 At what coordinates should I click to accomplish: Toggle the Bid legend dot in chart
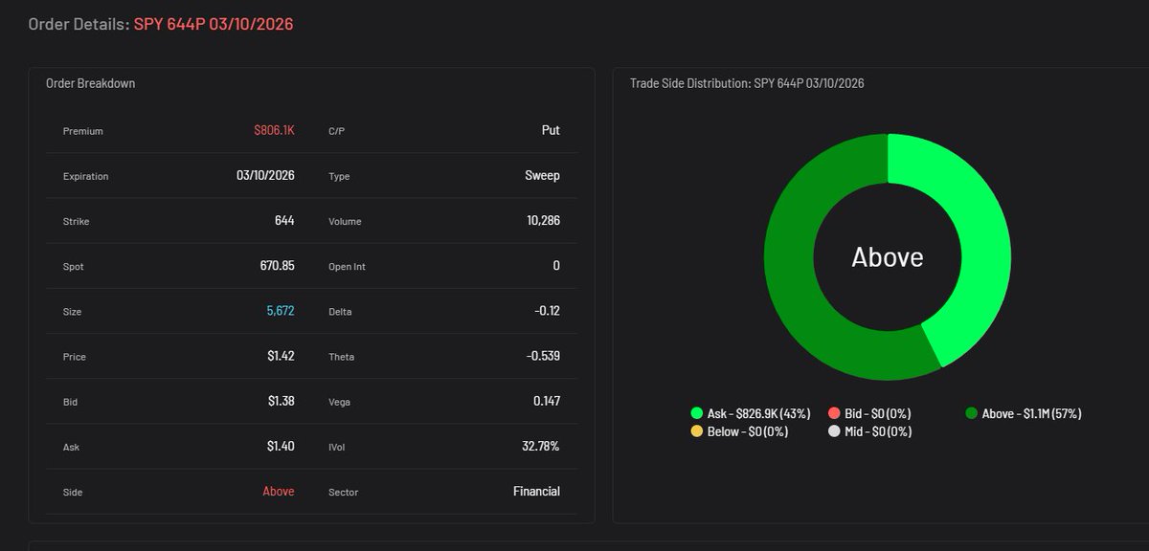pyautogui.click(x=834, y=413)
